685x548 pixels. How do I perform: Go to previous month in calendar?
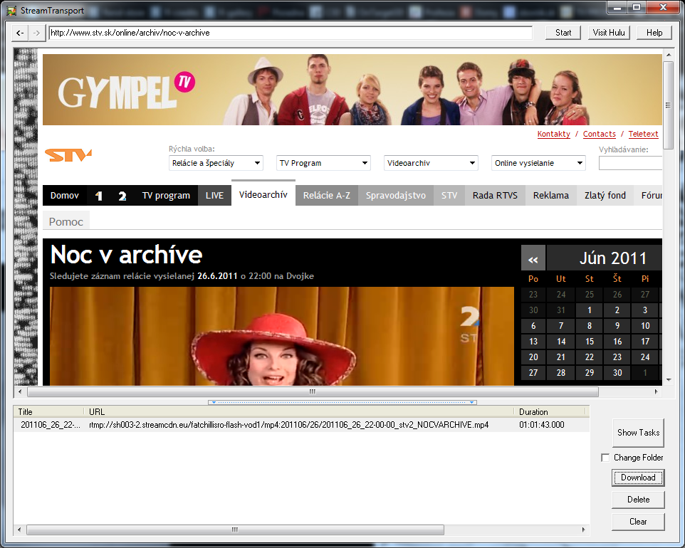pos(533,259)
